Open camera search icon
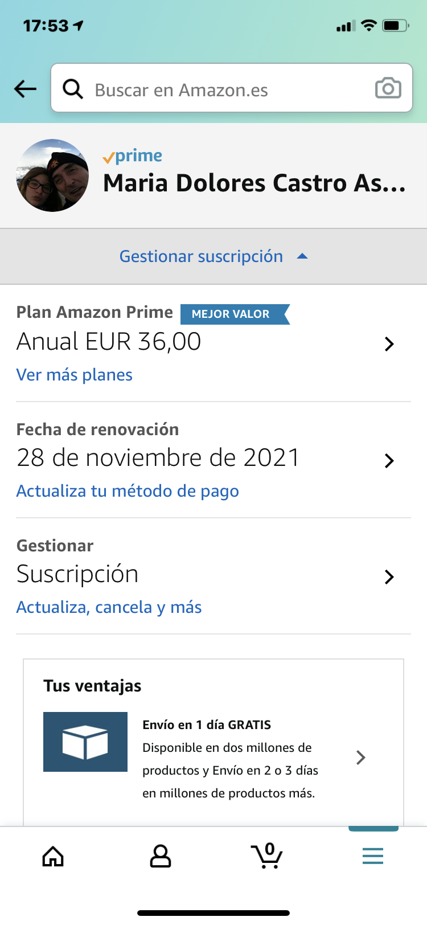427x925 pixels. click(388, 88)
